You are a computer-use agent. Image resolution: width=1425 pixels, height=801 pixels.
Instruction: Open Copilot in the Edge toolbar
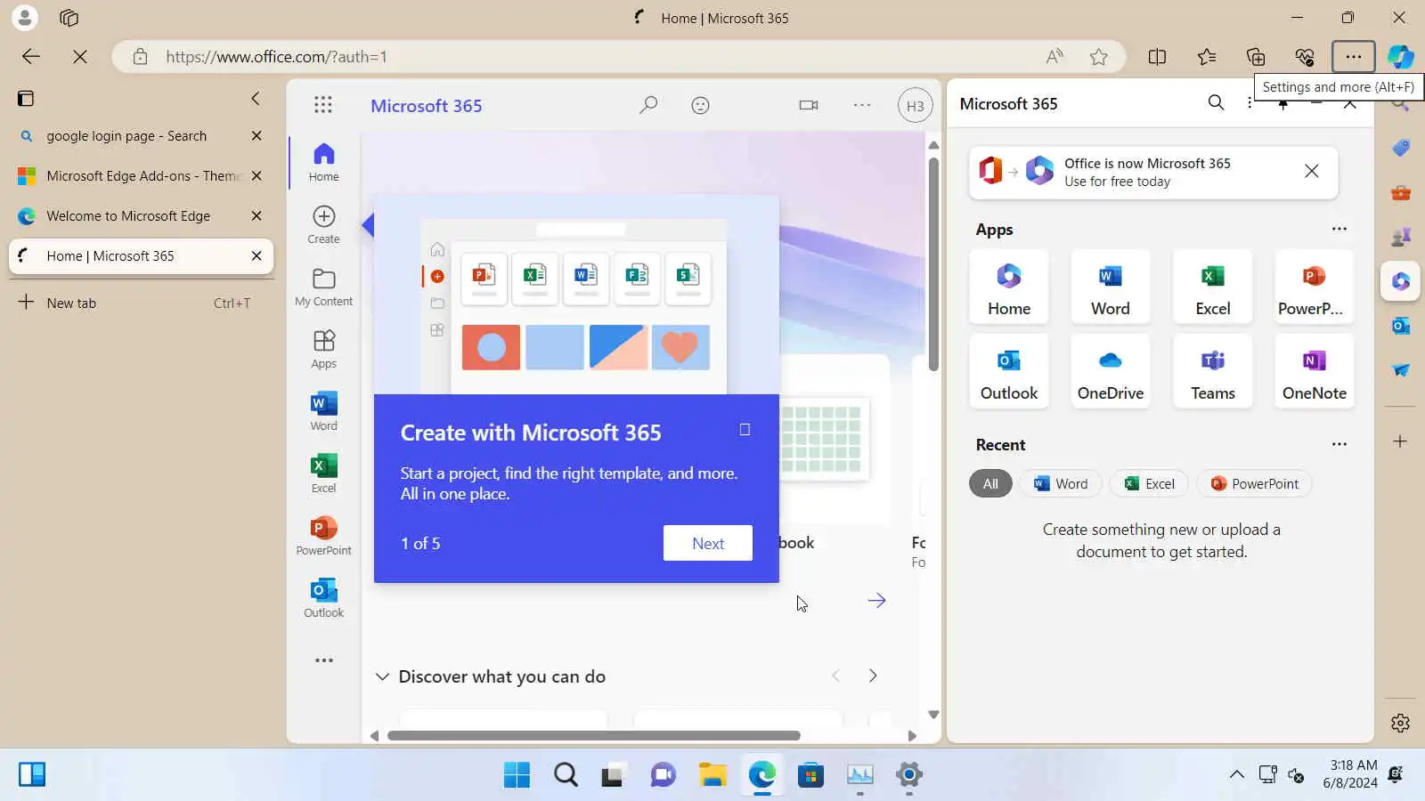(1400, 57)
